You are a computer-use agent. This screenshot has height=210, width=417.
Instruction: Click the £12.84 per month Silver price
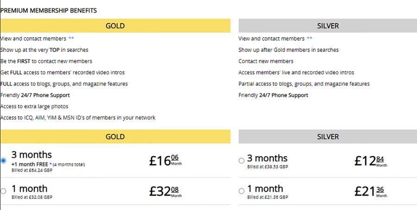coord(370,160)
